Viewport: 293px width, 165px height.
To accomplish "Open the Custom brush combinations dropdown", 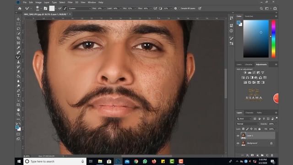I will pos(80,8).
